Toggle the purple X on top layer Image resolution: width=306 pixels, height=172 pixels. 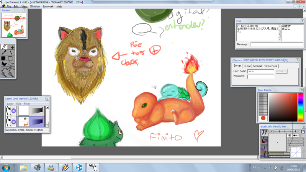[13, 111]
